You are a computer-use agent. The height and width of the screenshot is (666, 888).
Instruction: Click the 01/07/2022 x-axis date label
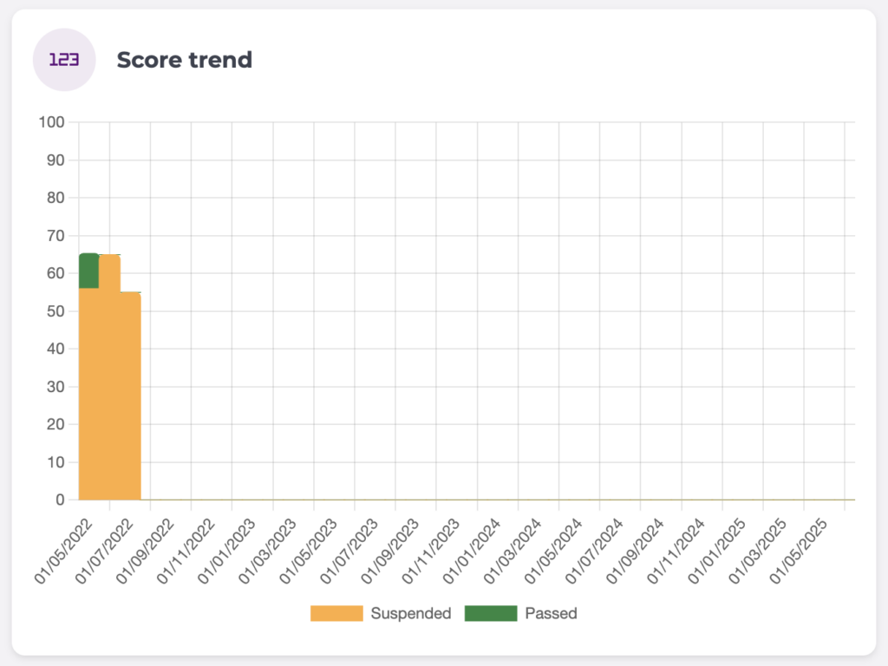click(104, 547)
